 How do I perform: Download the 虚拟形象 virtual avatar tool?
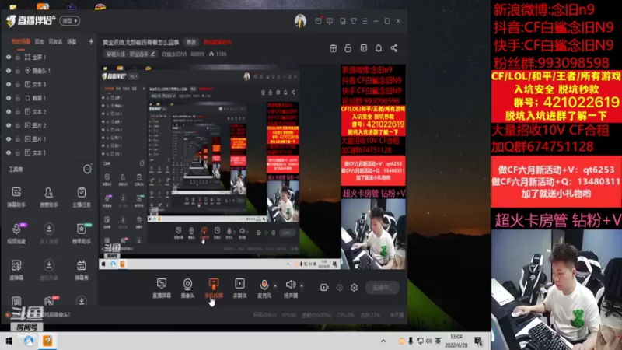point(49,270)
